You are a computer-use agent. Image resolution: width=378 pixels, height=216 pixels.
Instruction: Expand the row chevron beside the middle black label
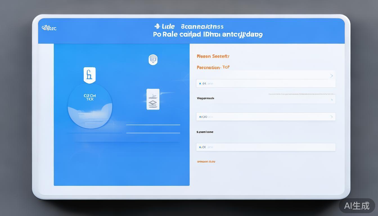point(332,100)
